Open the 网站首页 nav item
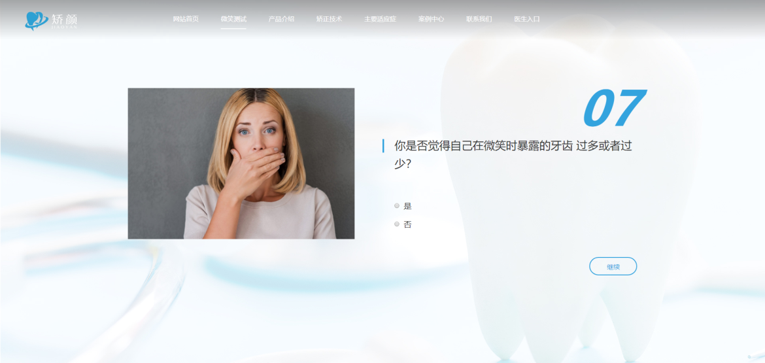The width and height of the screenshot is (765, 363). [186, 19]
